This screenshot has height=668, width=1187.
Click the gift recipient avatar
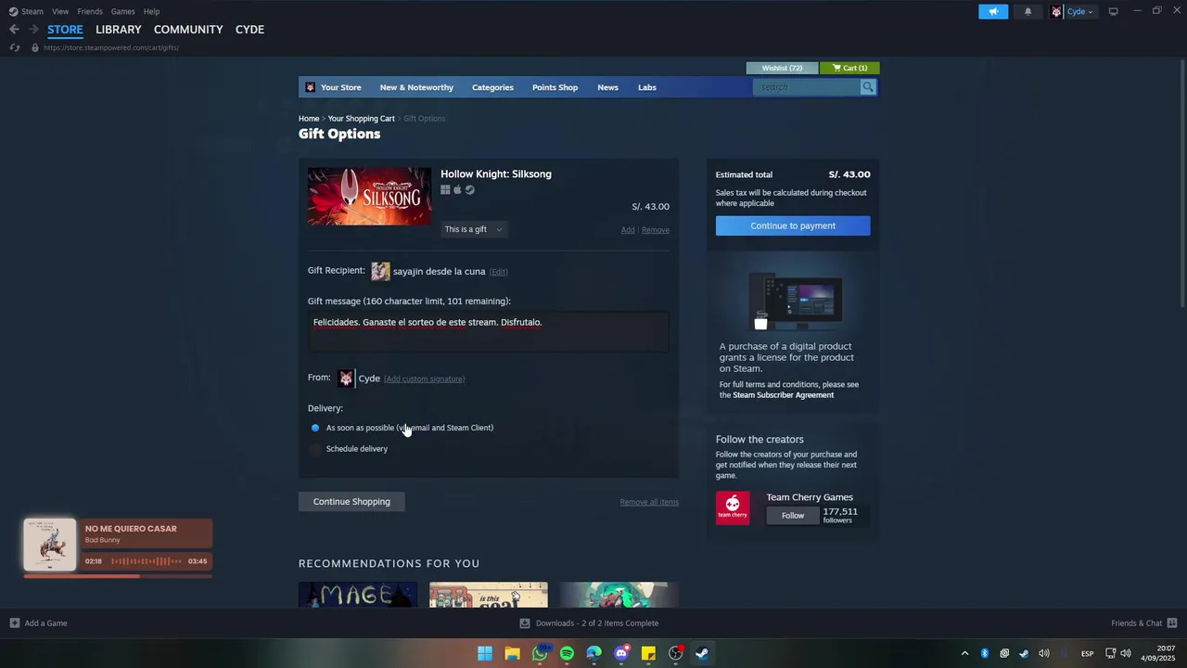(x=380, y=271)
